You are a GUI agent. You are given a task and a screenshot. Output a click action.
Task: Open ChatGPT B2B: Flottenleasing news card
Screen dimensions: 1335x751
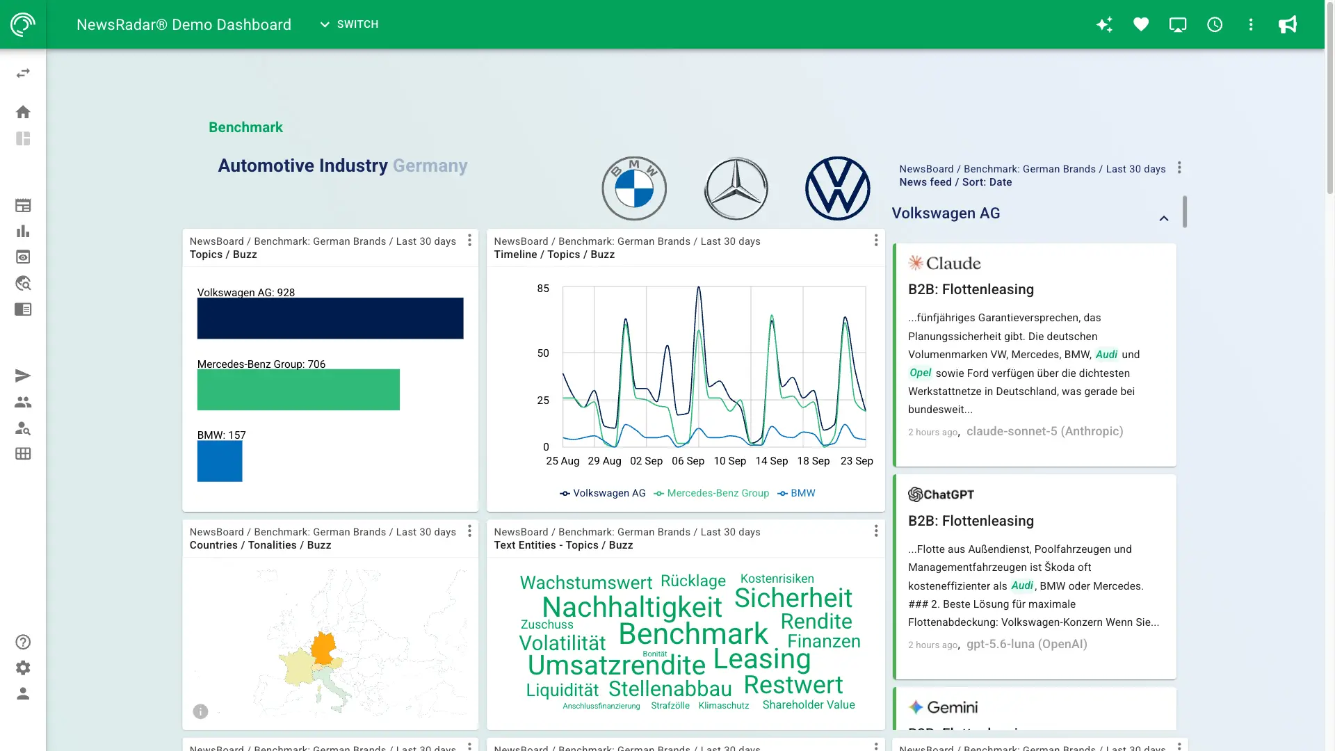pyautogui.click(x=1035, y=576)
